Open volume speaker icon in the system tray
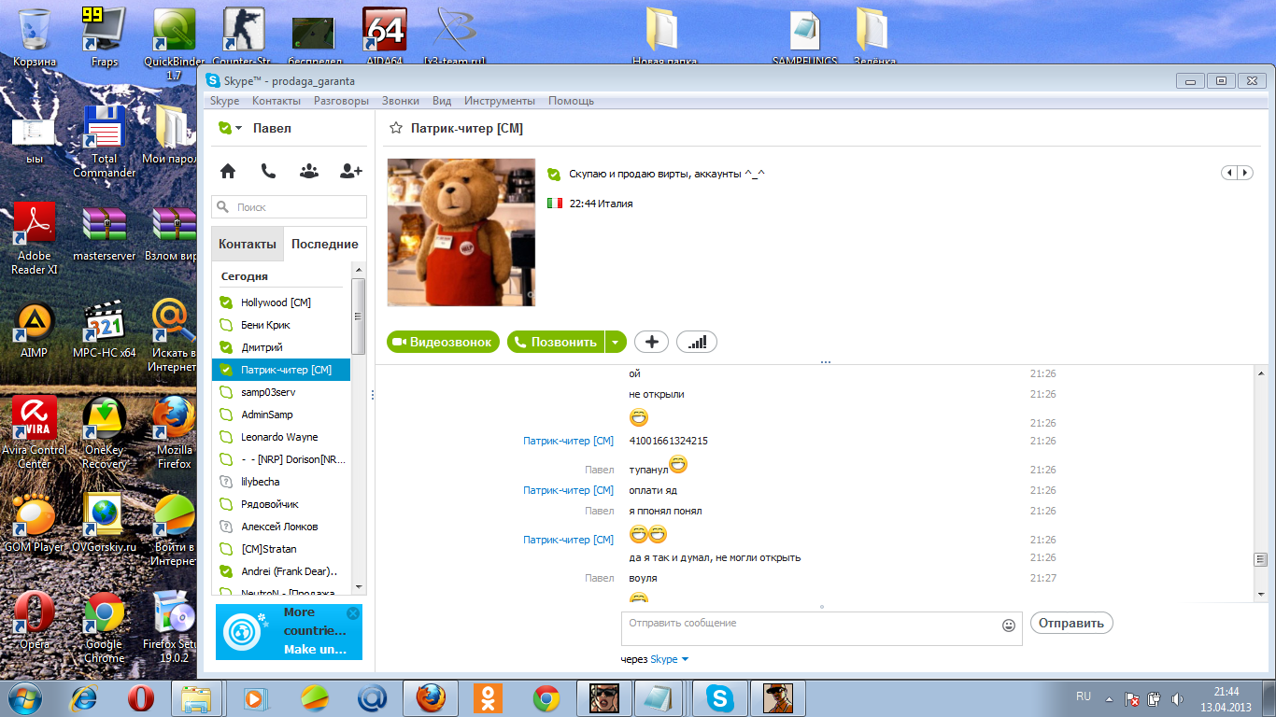Image resolution: width=1276 pixels, height=717 pixels. point(1177,698)
